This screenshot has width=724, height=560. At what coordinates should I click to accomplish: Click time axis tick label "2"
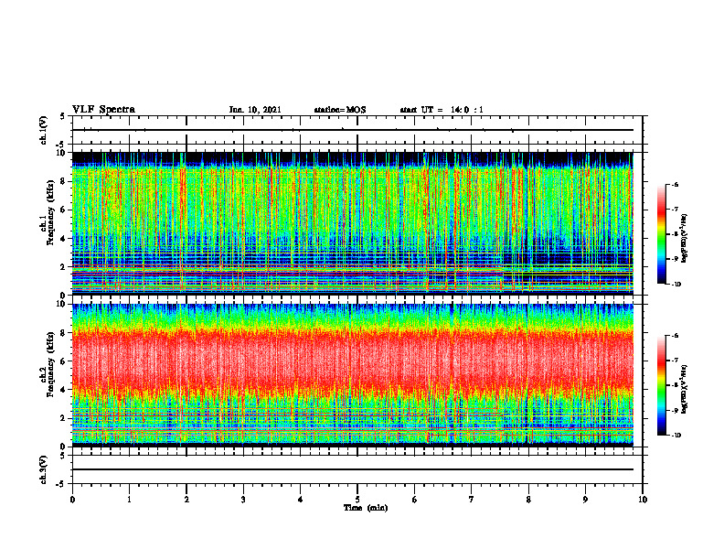click(x=186, y=500)
